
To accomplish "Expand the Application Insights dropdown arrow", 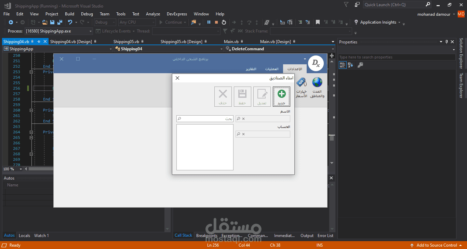I will tap(399, 22).
